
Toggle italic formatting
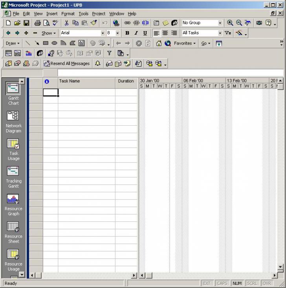click(136, 33)
